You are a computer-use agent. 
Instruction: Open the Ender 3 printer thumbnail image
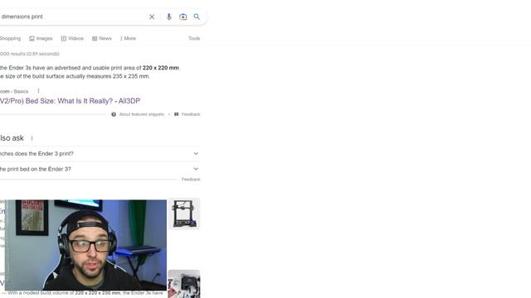coord(184,214)
